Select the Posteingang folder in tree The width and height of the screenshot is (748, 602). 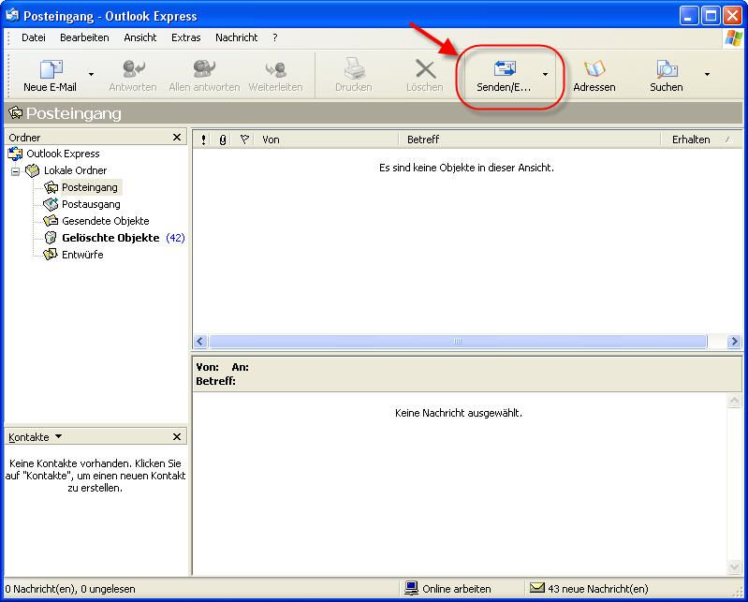pos(90,187)
